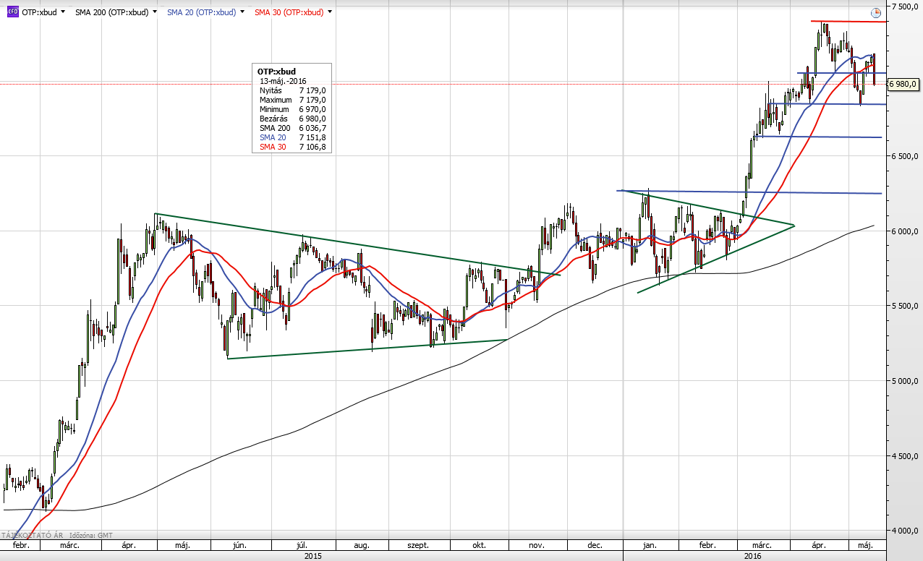Screen dimensions: 923x561
Task: Select the blue horizontal line near 6 630
Action: pyautogui.click(x=819, y=137)
